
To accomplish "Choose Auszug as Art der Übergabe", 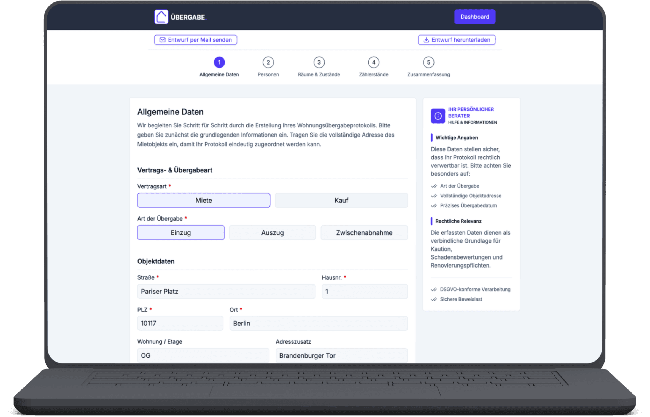I will pyautogui.click(x=272, y=232).
